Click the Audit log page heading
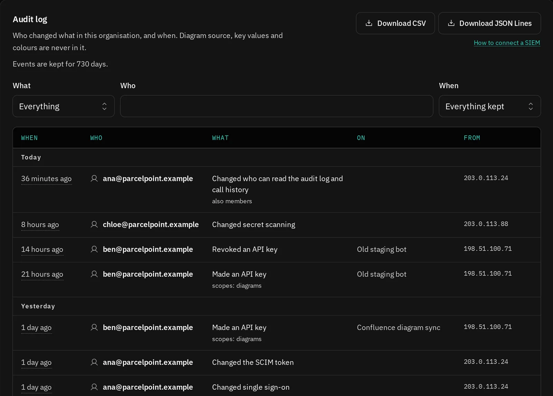 [30, 19]
